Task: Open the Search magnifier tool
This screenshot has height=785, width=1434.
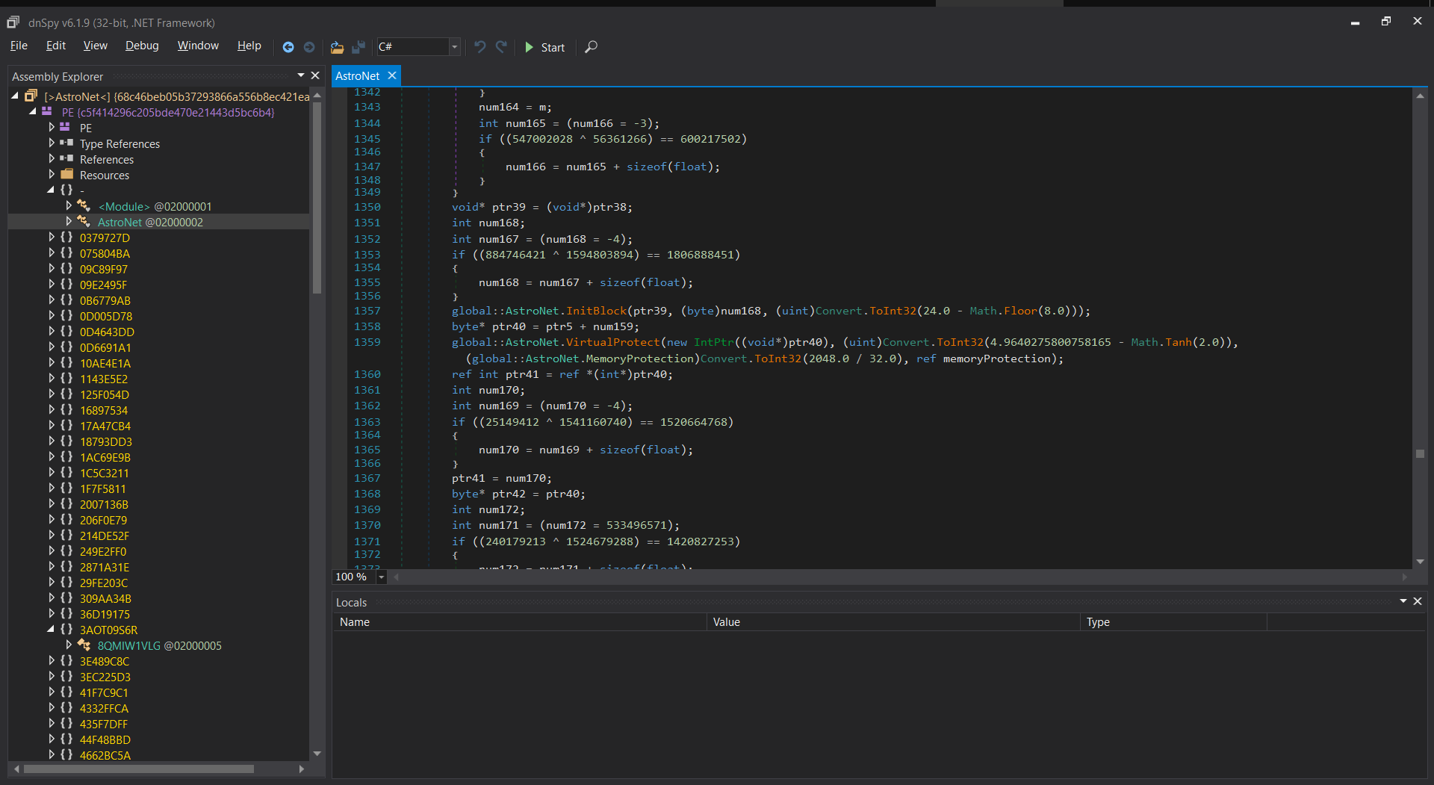Action: click(x=591, y=47)
